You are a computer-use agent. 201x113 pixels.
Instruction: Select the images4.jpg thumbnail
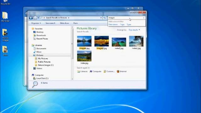[84, 41]
